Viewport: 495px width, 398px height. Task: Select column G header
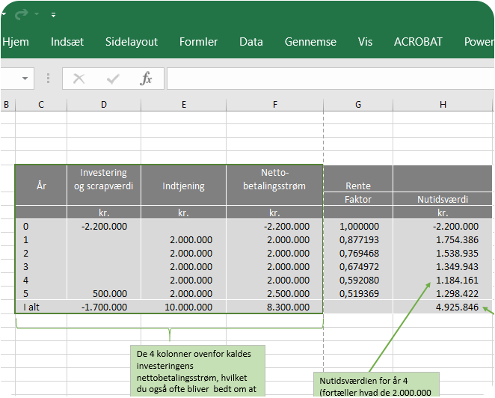click(358, 104)
